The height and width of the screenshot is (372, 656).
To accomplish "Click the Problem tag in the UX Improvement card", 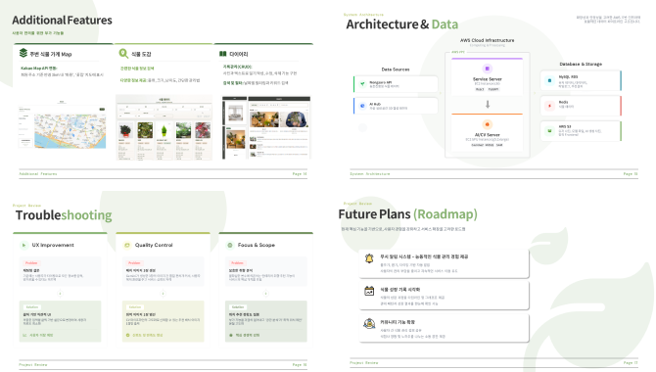I will coord(31,262).
